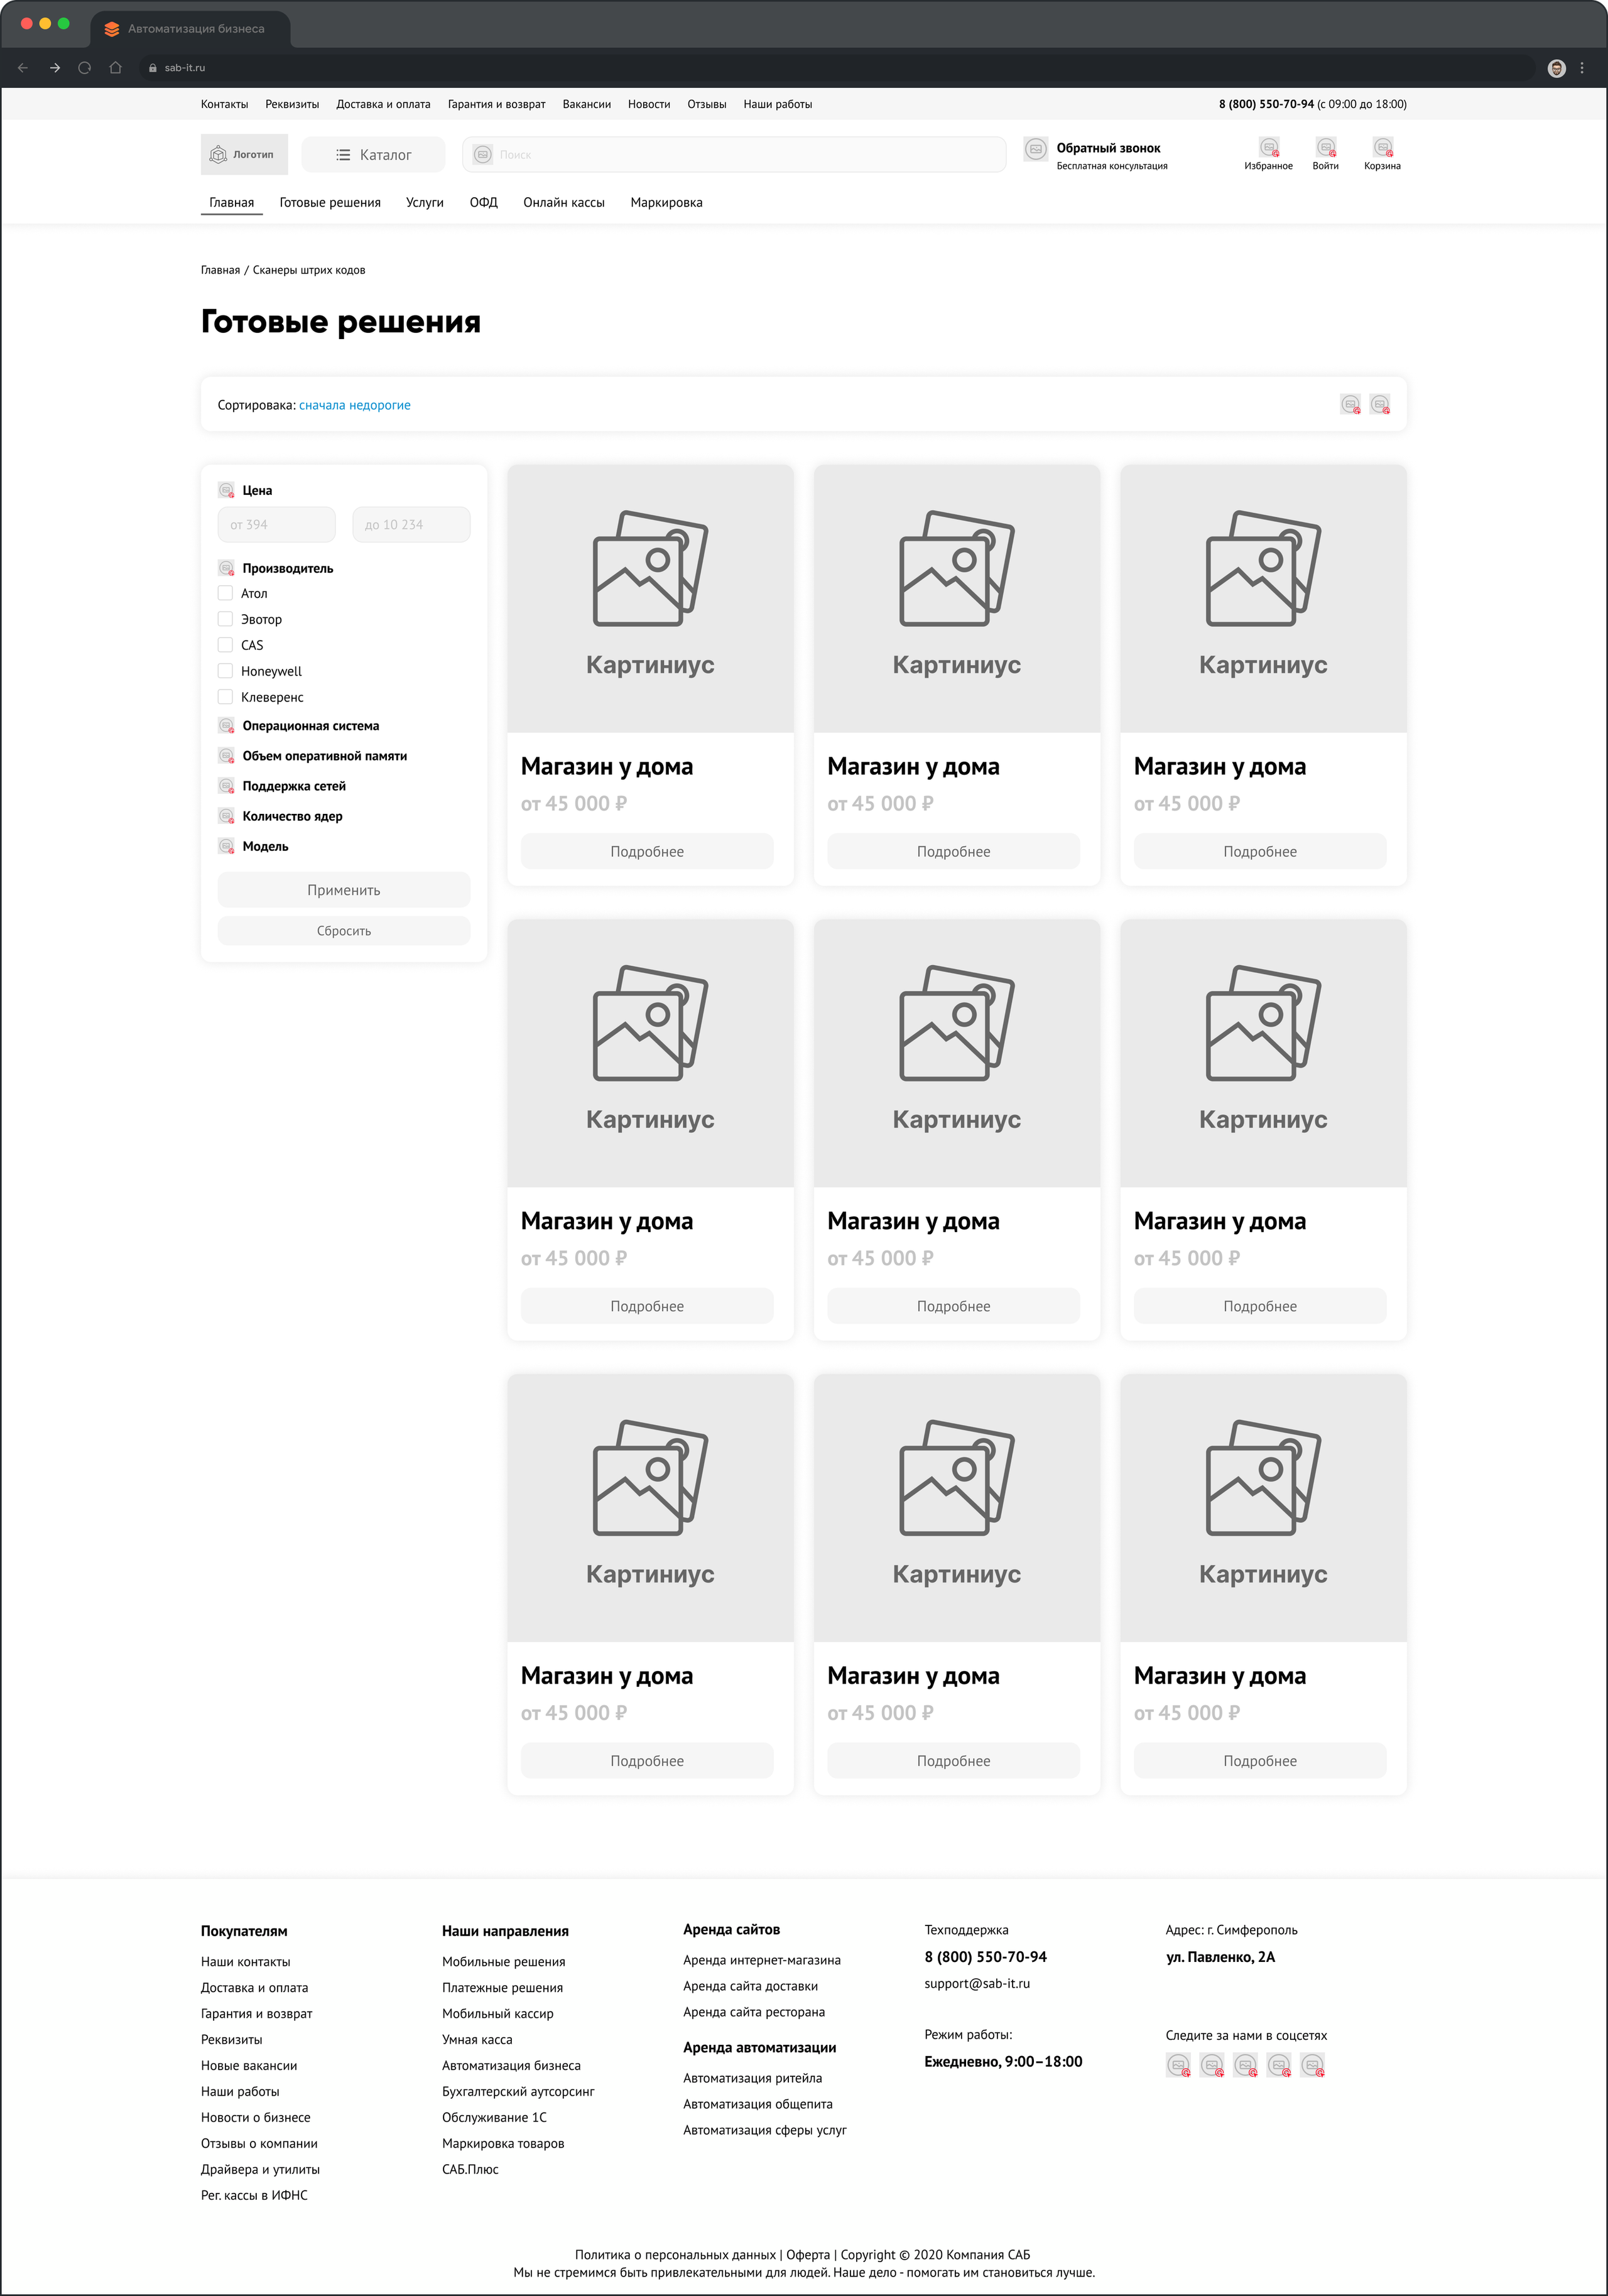Screen dimensions: 1608x2296
Task: Click the Логотип site logo
Action: [x=244, y=155]
